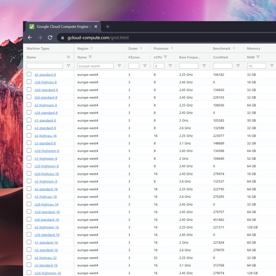Viewport: 276px width, 276px height.
Task: Open filter funnel beside vCPU filter input
Action: click(x=170, y=66)
